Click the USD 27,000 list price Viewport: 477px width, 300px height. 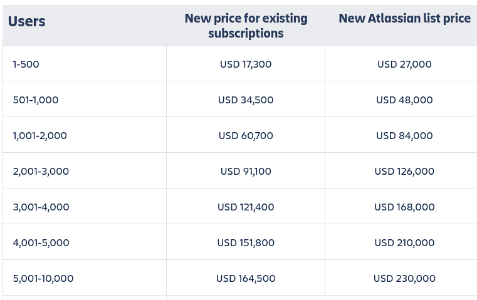point(404,64)
